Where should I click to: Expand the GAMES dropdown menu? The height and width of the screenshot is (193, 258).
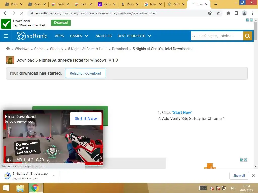(79, 36)
